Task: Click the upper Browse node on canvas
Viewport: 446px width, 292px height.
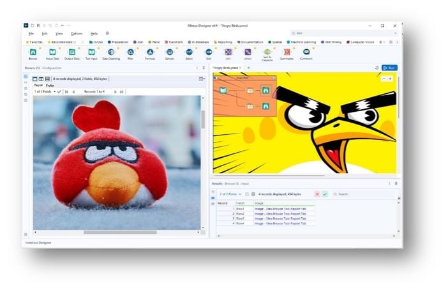Action: pos(265,91)
